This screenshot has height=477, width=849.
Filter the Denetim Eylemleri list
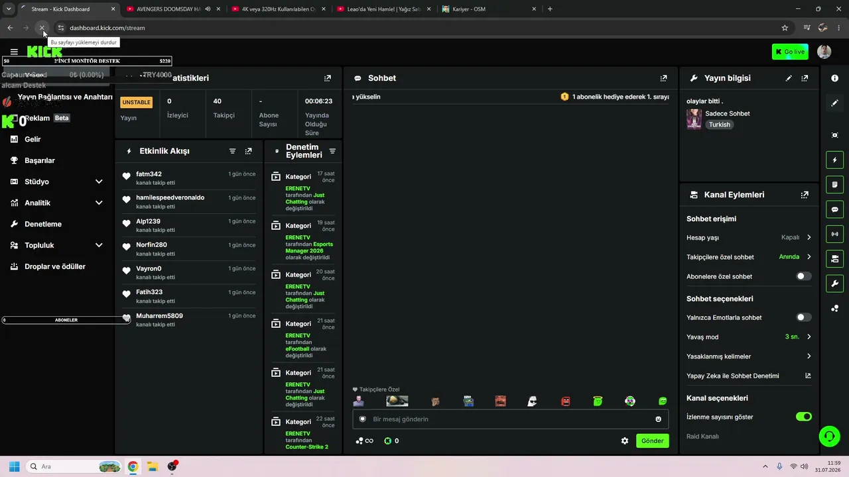click(332, 151)
